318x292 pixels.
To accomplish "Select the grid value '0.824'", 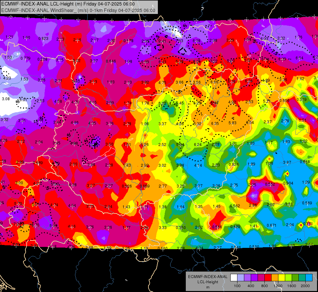I will pyautogui.click(x=234, y=164).
